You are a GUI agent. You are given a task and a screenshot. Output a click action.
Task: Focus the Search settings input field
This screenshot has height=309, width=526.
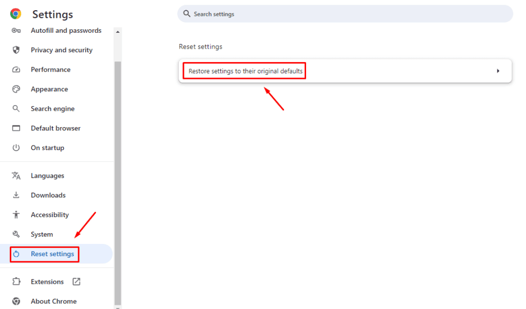click(x=345, y=14)
